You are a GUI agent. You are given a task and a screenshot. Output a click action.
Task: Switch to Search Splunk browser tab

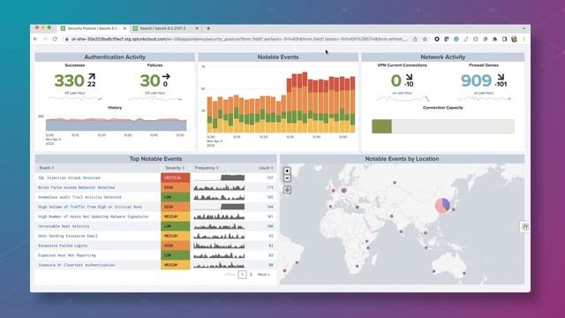165,28
